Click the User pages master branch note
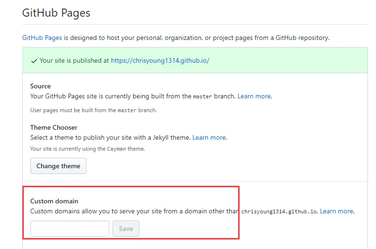376x249 pixels. click(93, 110)
